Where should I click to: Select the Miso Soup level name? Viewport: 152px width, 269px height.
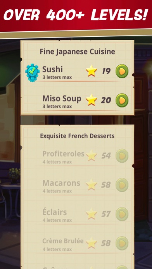click(62, 99)
